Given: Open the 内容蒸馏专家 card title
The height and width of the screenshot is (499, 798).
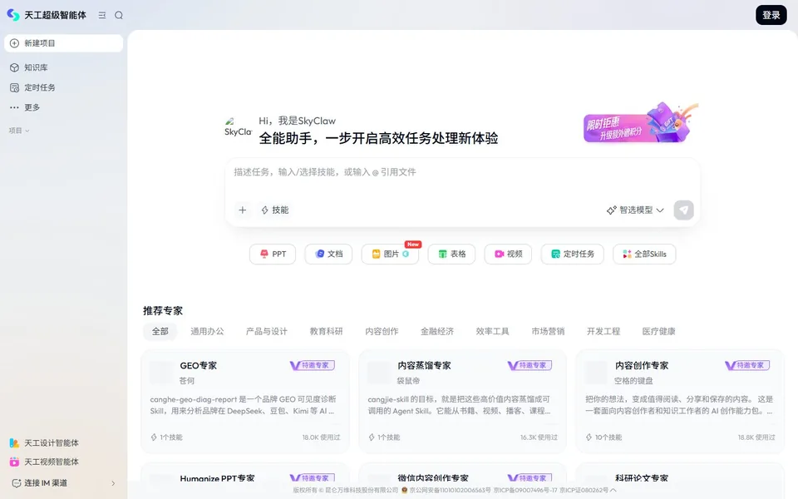Looking at the screenshot, I should pyautogui.click(x=425, y=366).
